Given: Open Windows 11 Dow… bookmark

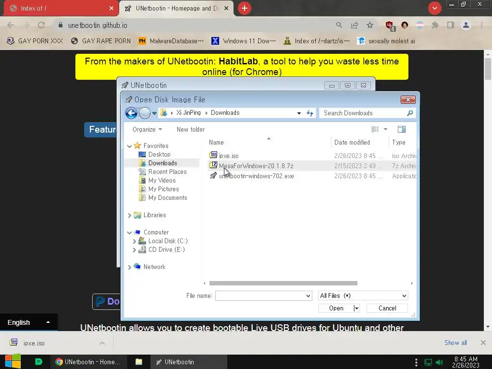Looking at the screenshot, I should click(244, 41).
